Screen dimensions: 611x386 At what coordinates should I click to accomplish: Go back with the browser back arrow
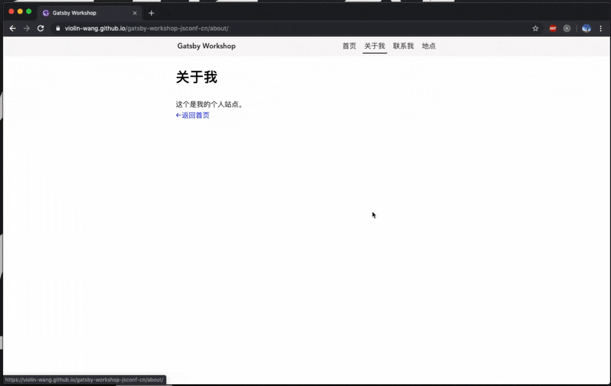point(12,29)
